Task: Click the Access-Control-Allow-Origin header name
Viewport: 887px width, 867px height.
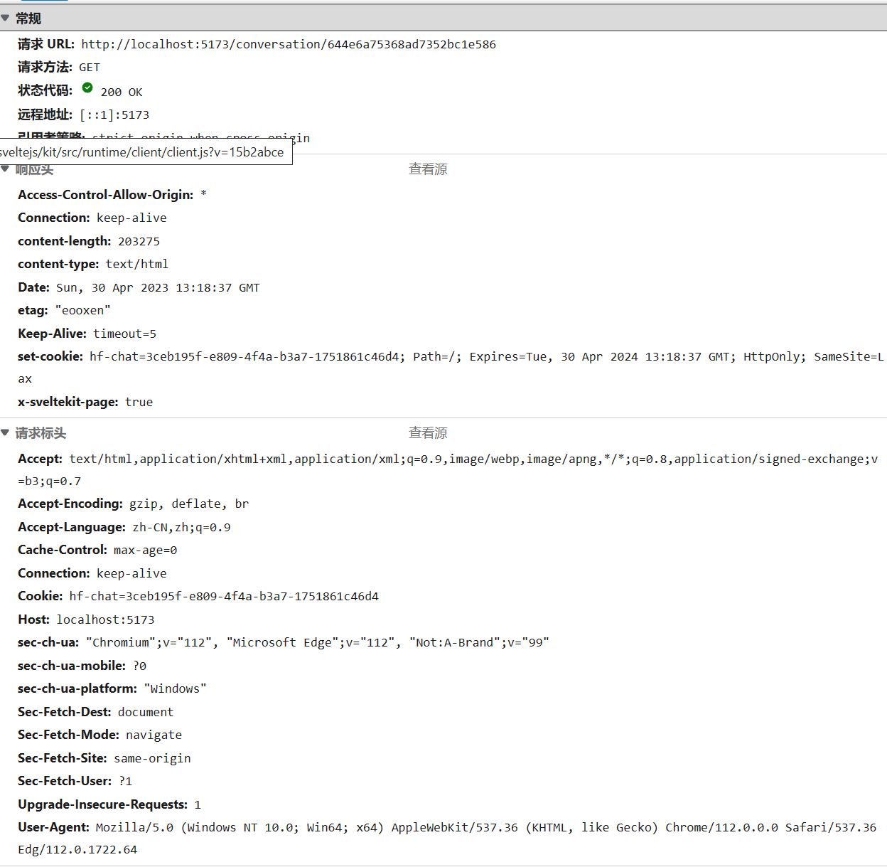Action: click(105, 195)
